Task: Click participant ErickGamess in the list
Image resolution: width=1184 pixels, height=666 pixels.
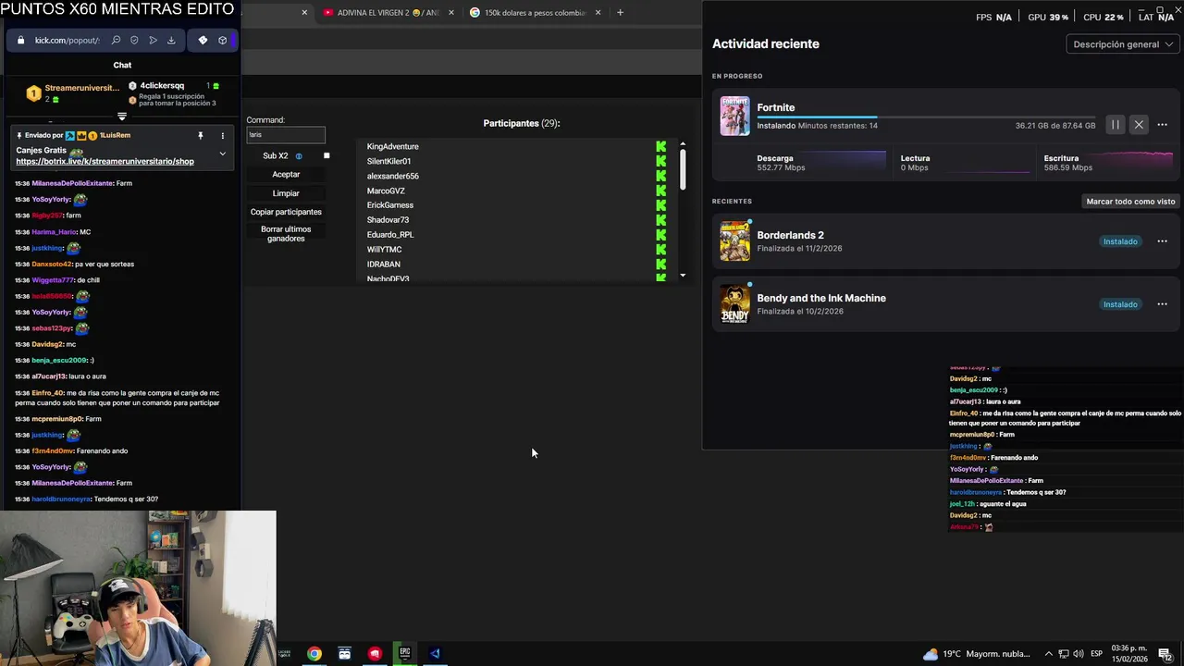Action: point(389,205)
